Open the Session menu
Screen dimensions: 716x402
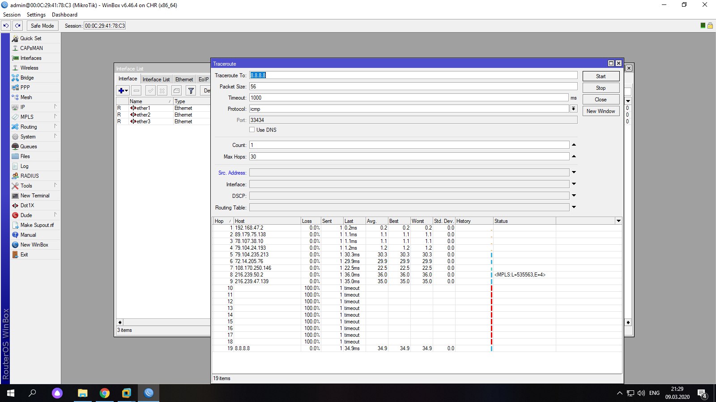(12, 15)
